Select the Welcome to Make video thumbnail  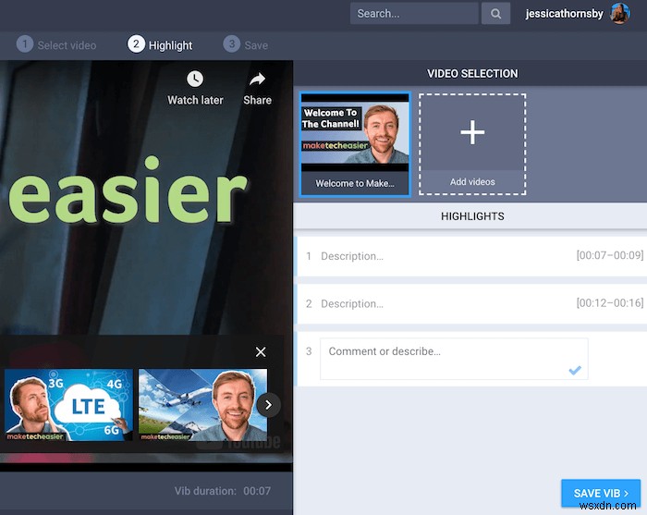355,143
